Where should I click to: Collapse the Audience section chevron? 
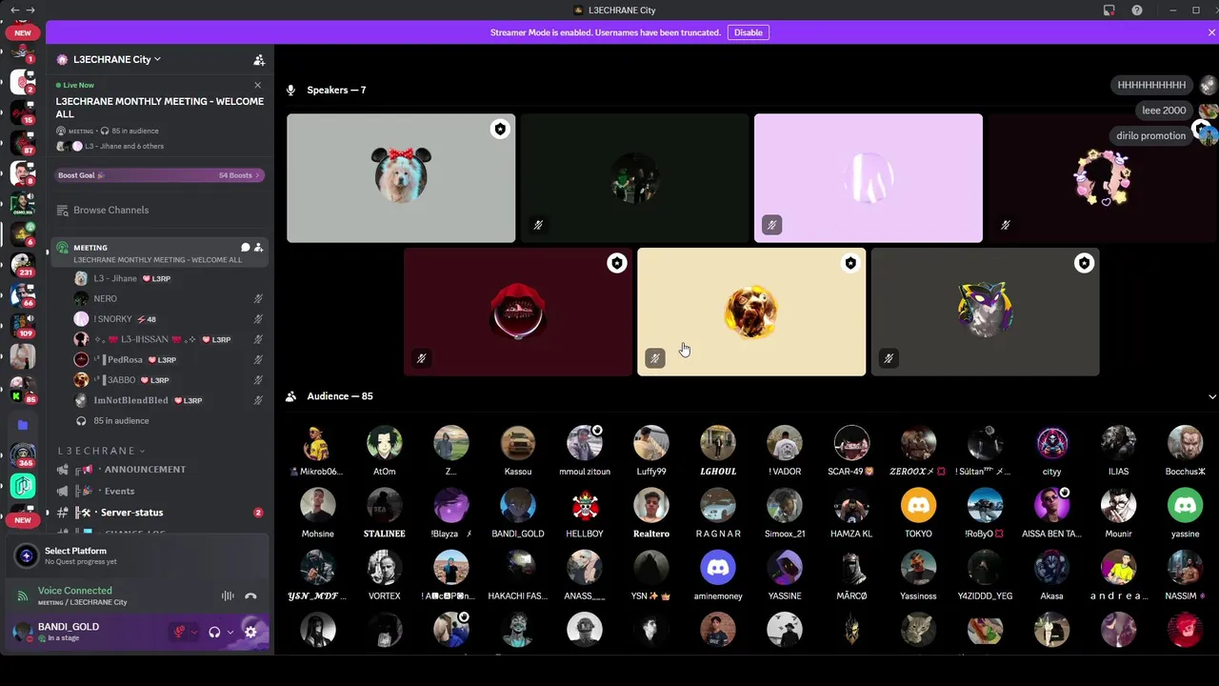point(1212,396)
